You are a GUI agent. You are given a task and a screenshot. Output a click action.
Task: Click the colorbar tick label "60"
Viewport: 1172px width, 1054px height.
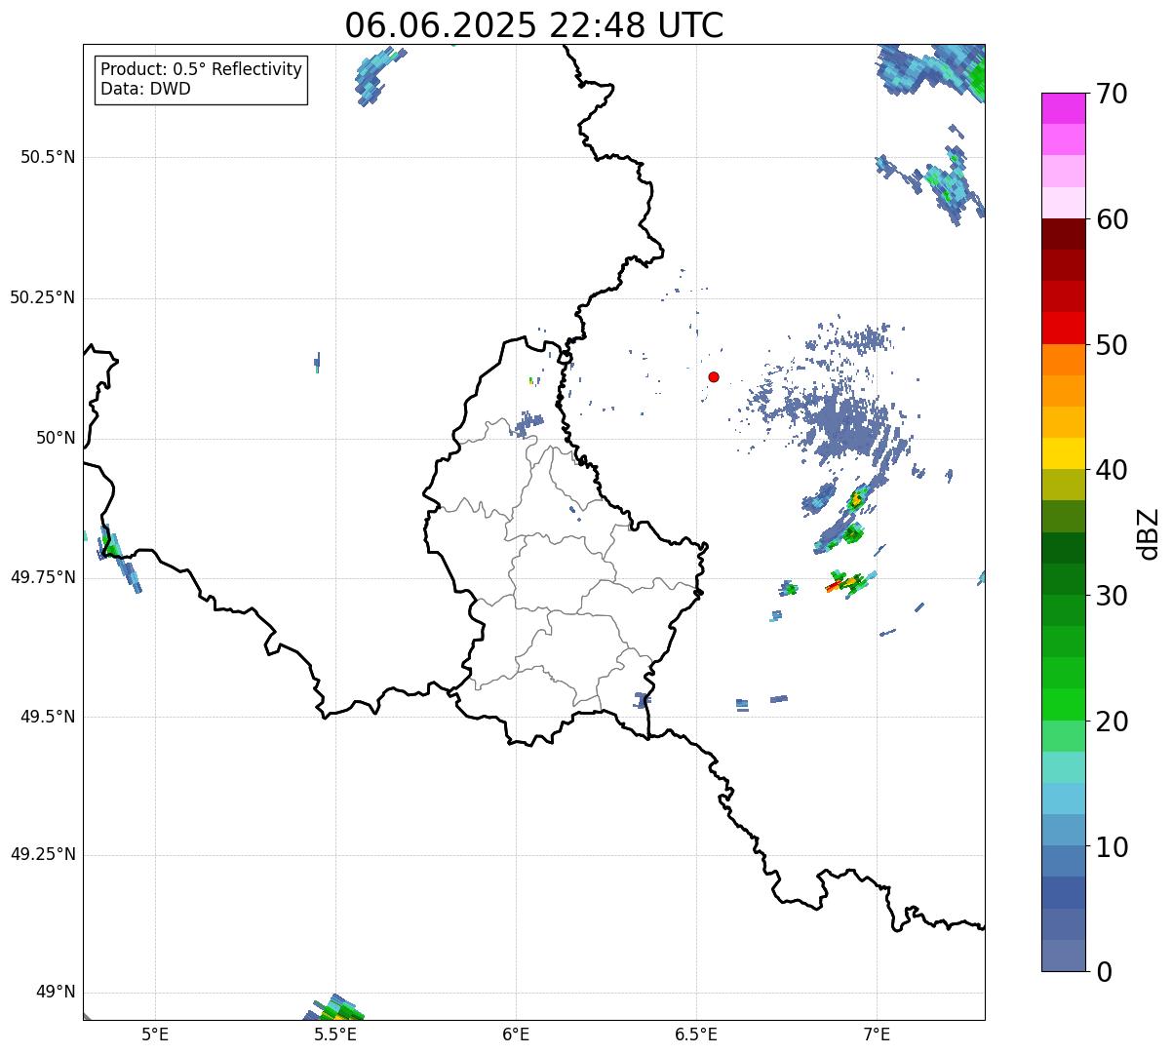(1112, 220)
